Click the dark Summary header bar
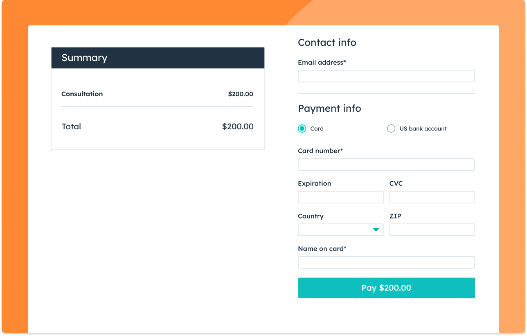Image resolution: width=527 pixels, height=336 pixels. click(158, 58)
